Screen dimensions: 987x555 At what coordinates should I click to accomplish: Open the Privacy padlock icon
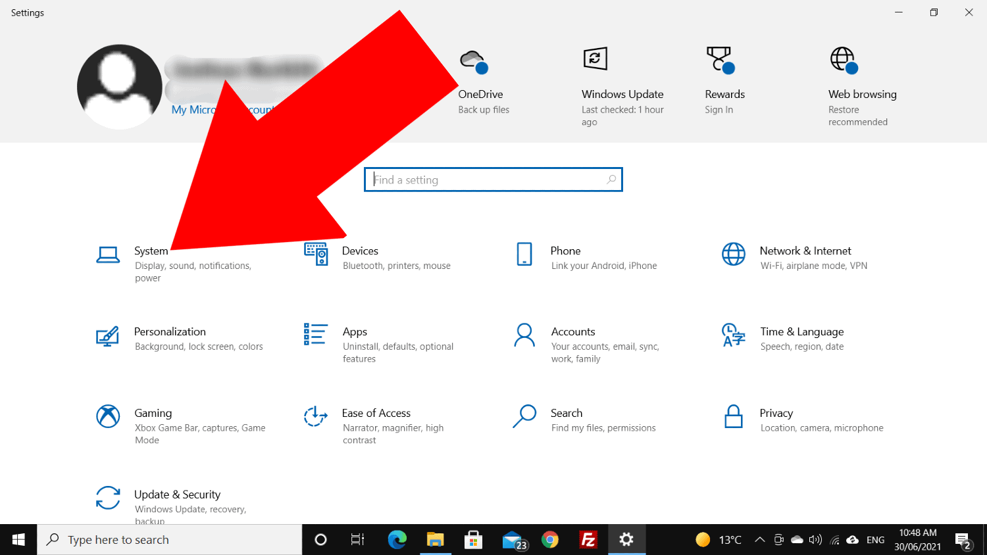tap(734, 416)
